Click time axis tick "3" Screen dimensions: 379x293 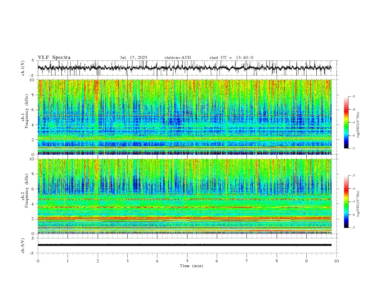click(127, 261)
